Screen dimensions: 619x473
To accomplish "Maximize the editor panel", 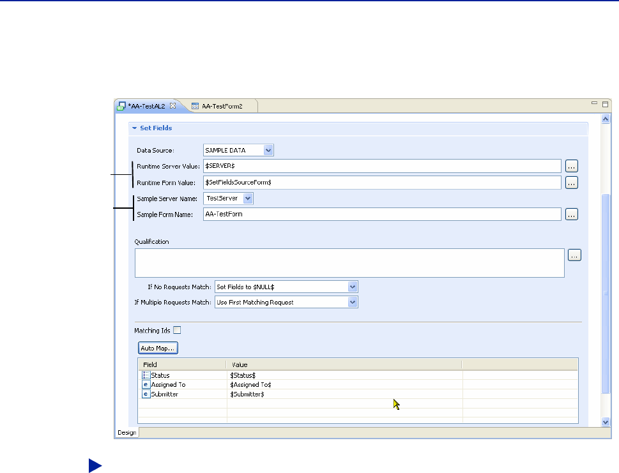I will 606,104.
